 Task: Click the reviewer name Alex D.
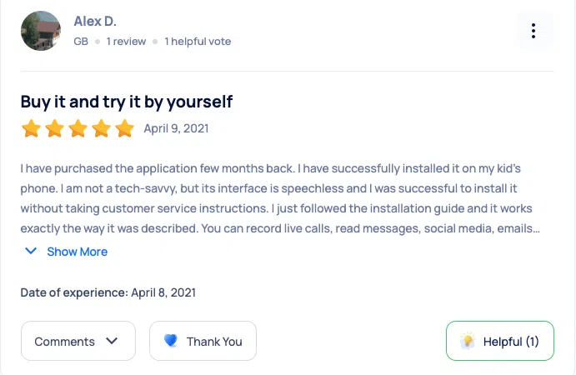click(95, 21)
